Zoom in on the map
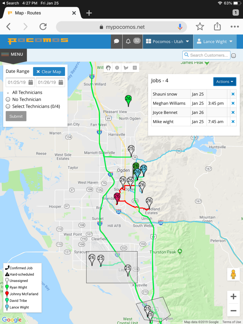 click(233, 296)
